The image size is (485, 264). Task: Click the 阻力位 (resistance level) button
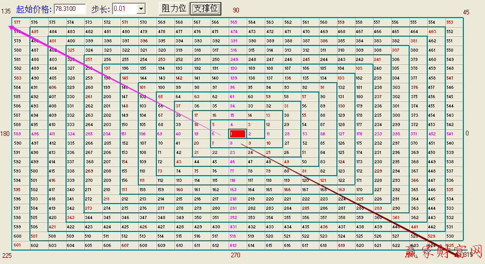[174, 8]
